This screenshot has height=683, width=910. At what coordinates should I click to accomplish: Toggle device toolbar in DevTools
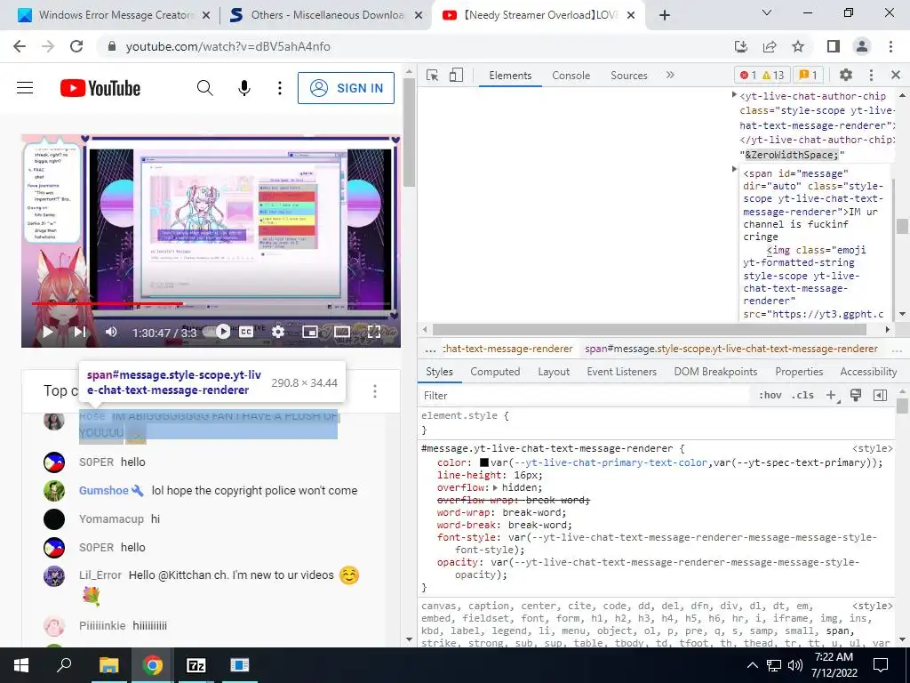(x=456, y=76)
